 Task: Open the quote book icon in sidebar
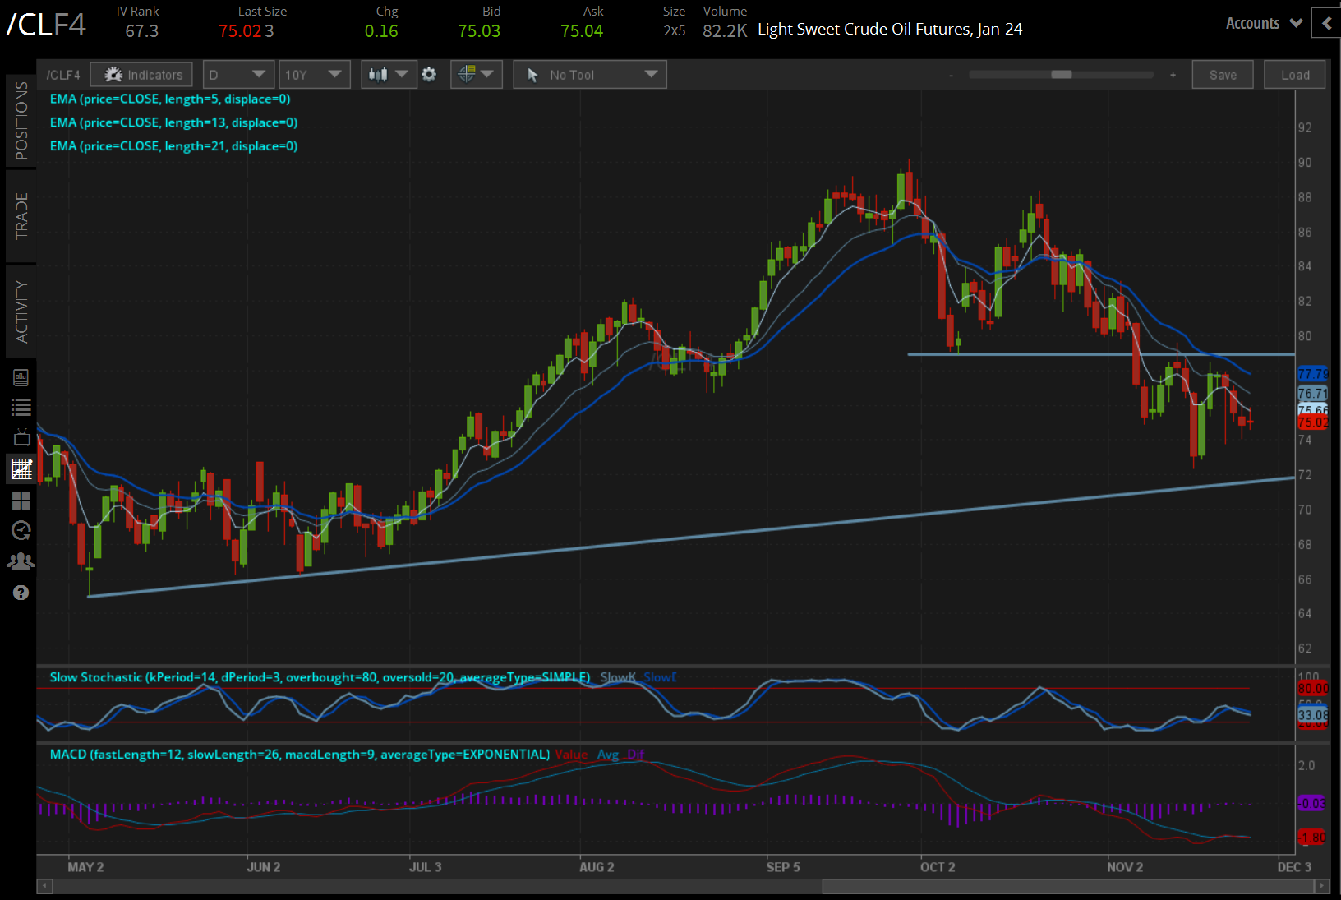(x=21, y=377)
